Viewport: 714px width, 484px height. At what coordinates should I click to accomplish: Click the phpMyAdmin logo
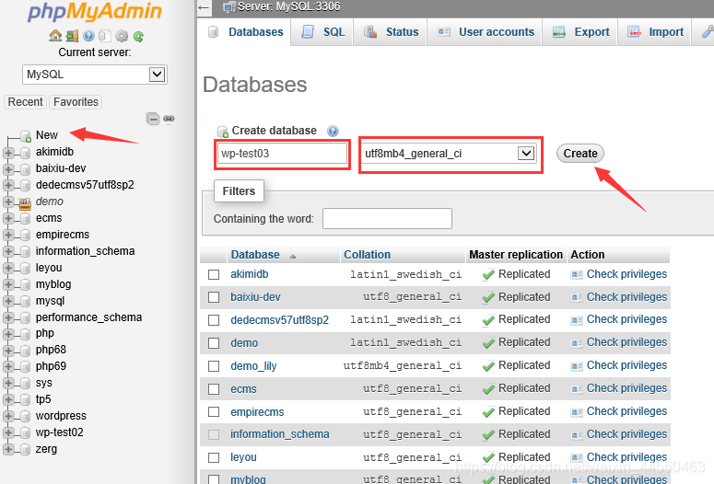[x=95, y=12]
